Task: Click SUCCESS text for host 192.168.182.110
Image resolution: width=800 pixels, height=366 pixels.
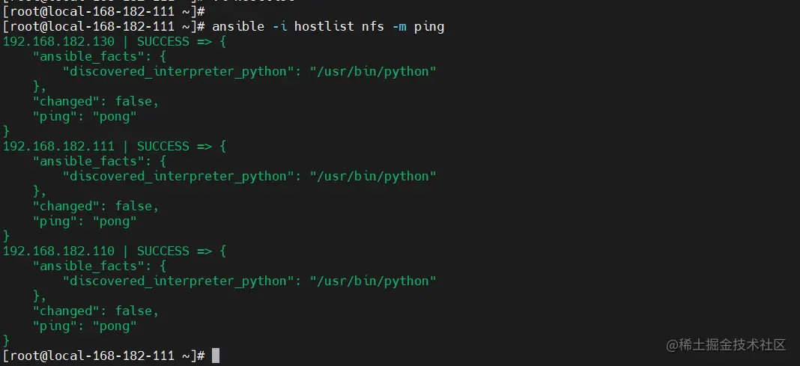Action: pos(163,251)
